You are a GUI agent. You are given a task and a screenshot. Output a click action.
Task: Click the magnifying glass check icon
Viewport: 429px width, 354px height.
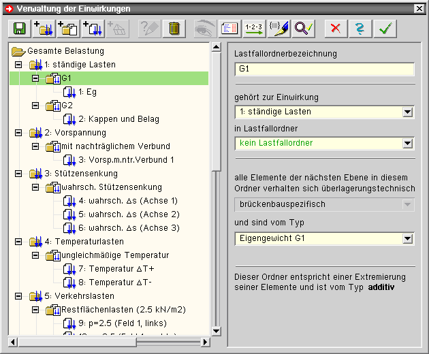coord(303,29)
